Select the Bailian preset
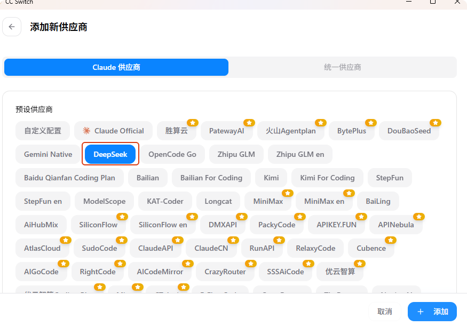Screen dimensions: 467x326 pos(148,178)
